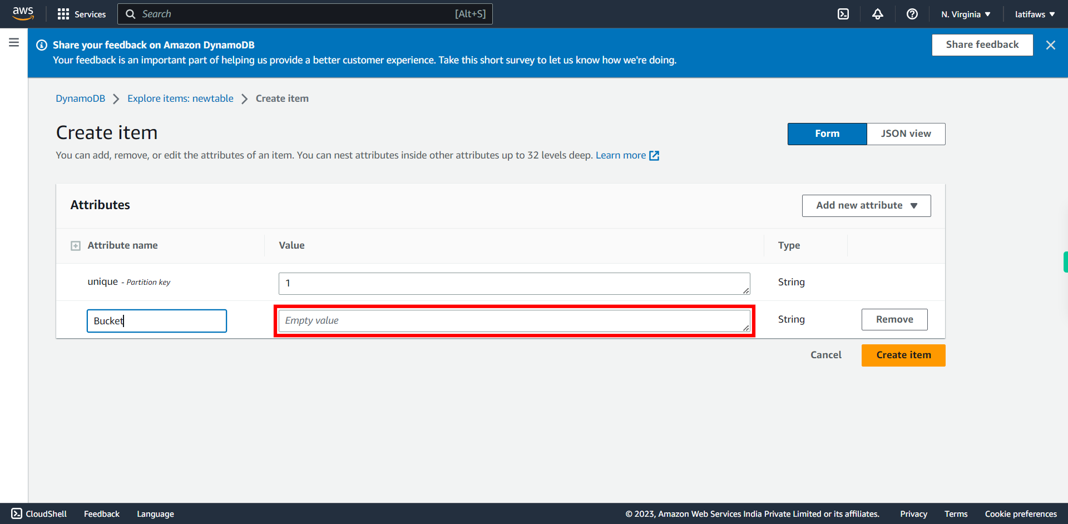Screen dimensions: 1068x524
Task: Click the unique partition key value field
Action: pyautogui.click(x=515, y=284)
